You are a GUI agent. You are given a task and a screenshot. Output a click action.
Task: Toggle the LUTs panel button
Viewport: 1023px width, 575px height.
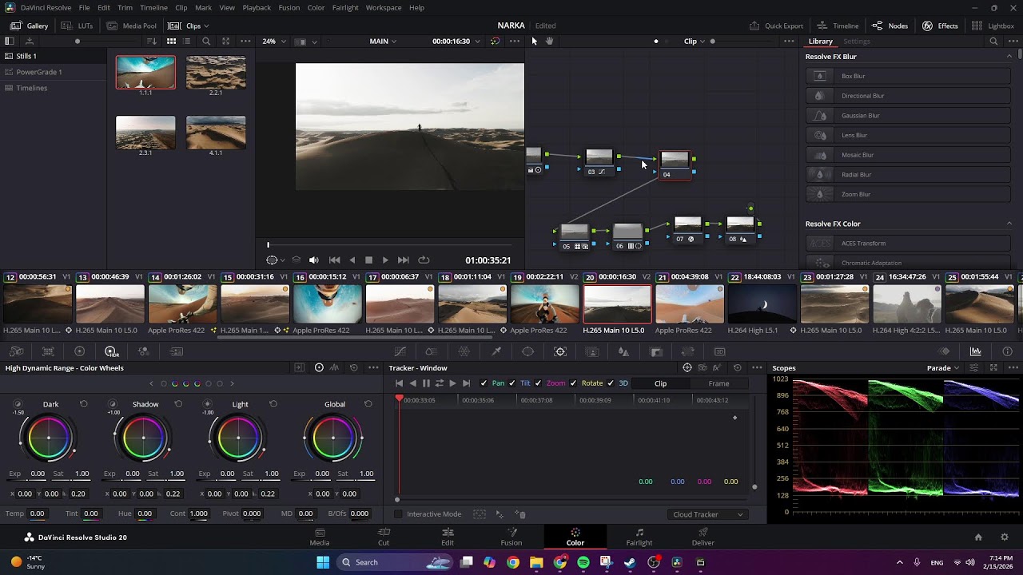[x=78, y=26]
